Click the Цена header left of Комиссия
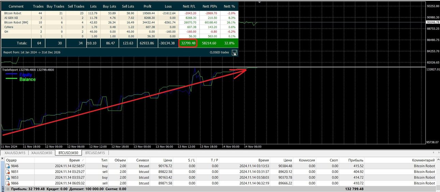 pos(288,160)
